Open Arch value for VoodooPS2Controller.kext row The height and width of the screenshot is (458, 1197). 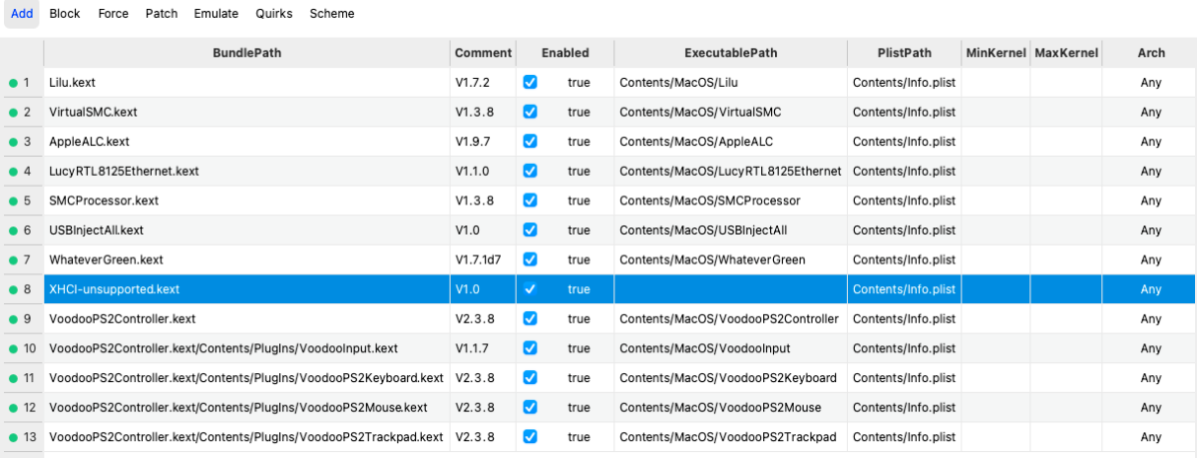click(x=1151, y=319)
